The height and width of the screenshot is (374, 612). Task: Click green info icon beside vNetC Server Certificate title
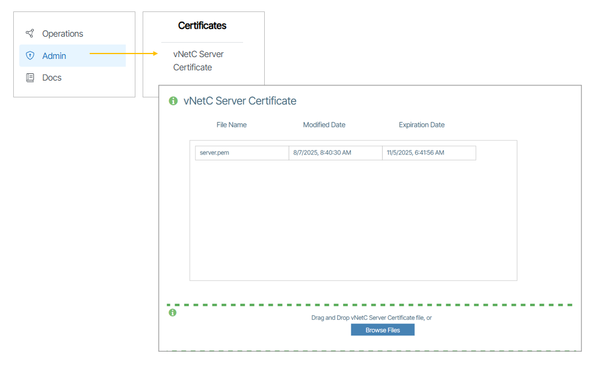[173, 101]
